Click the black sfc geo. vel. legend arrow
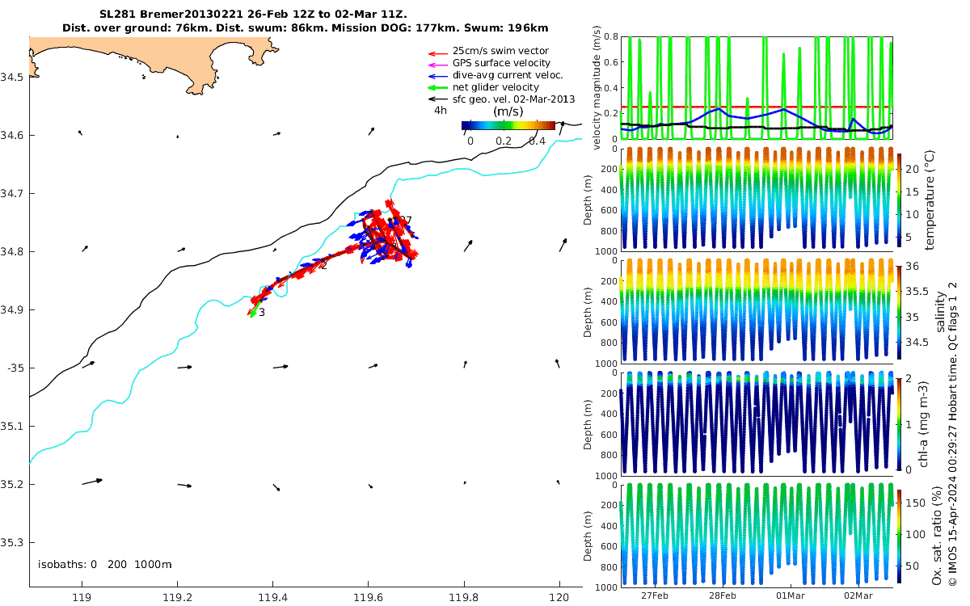 point(437,99)
